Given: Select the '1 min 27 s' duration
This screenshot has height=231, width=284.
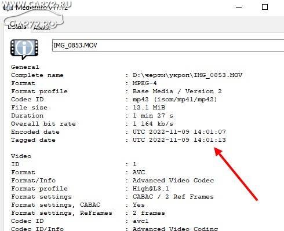Looking at the screenshot, I should (x=153, y=116).
